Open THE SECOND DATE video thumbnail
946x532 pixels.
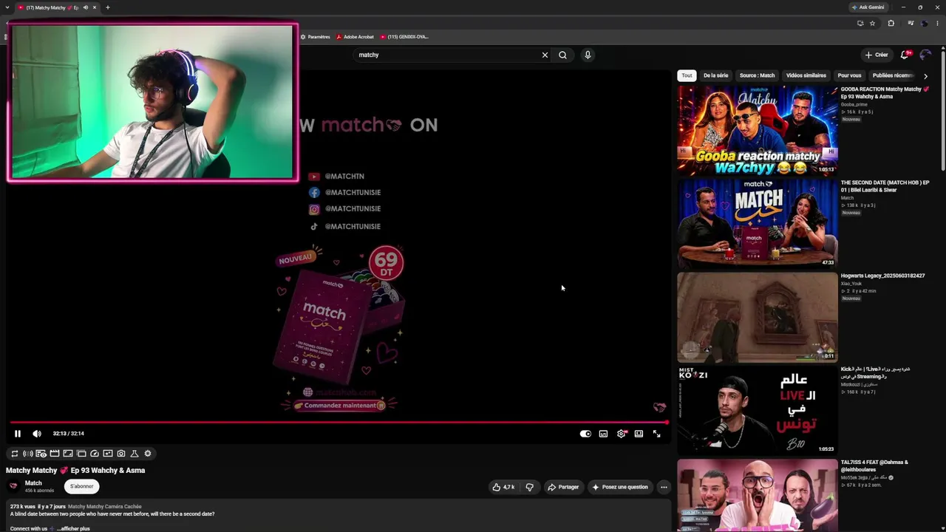(758, 223)
